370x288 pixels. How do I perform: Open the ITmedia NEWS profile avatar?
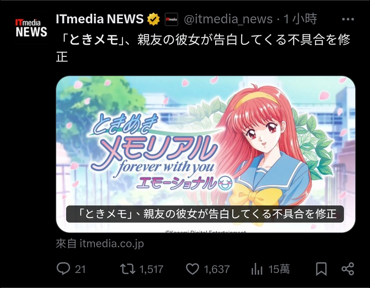pos(31,28)
